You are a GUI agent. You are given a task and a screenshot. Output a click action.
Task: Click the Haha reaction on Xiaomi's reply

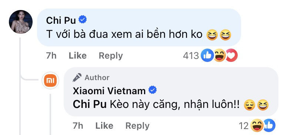click(x=257, y=125)
